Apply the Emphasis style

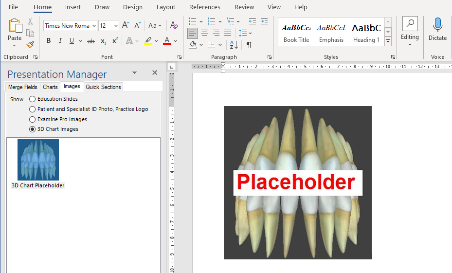pos(331,33)
